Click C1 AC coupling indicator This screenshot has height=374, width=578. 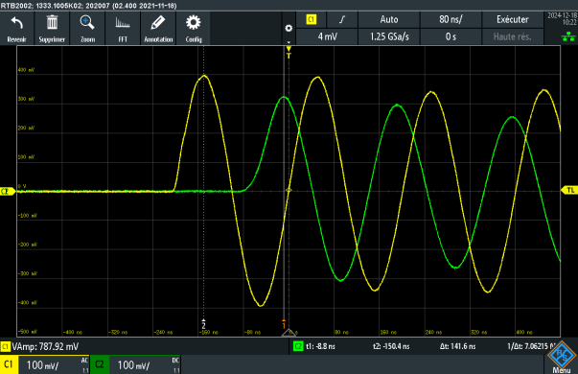click(84, 360)
